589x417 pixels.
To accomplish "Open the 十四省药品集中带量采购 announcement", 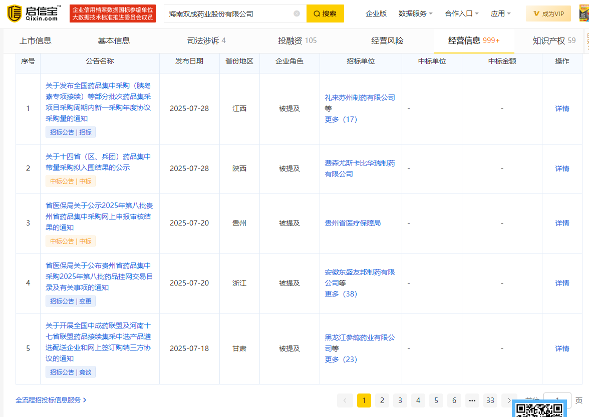I will 98,162.
